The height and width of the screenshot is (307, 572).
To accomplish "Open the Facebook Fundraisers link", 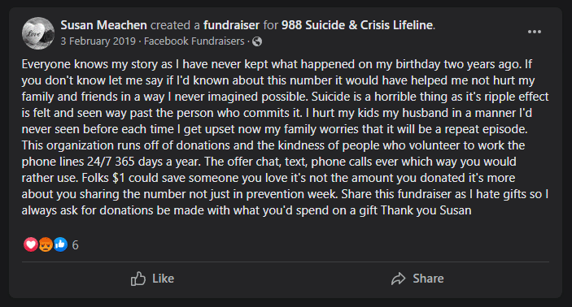I will tap(194, 41).
